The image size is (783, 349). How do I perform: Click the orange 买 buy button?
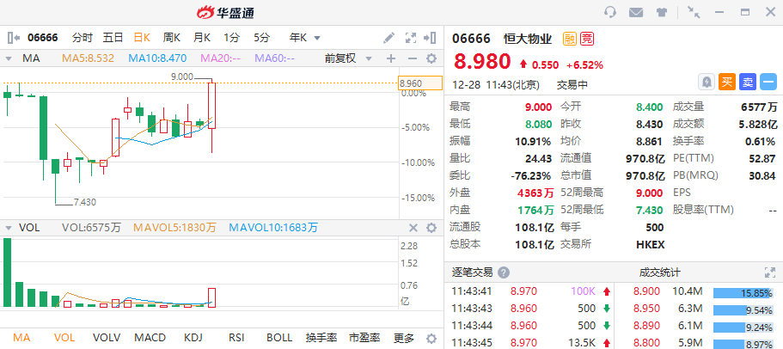(x=727, y=82)
